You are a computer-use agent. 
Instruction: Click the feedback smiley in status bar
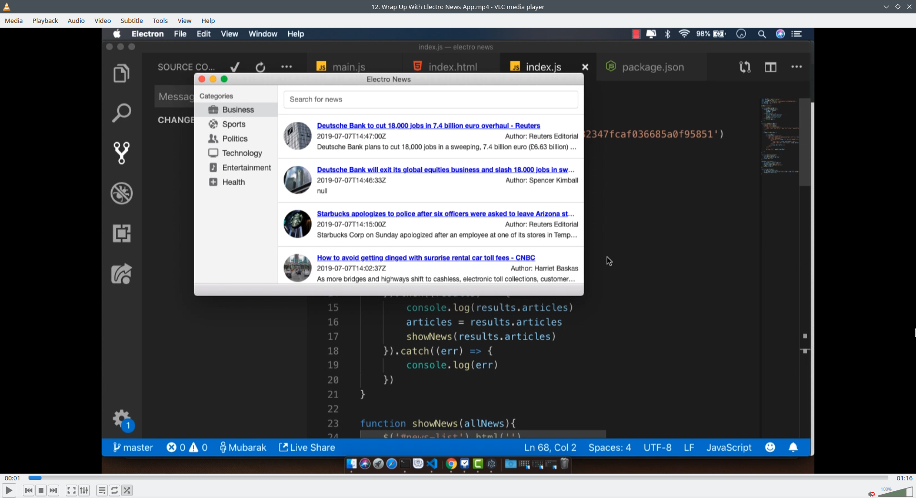pos(770,447)
